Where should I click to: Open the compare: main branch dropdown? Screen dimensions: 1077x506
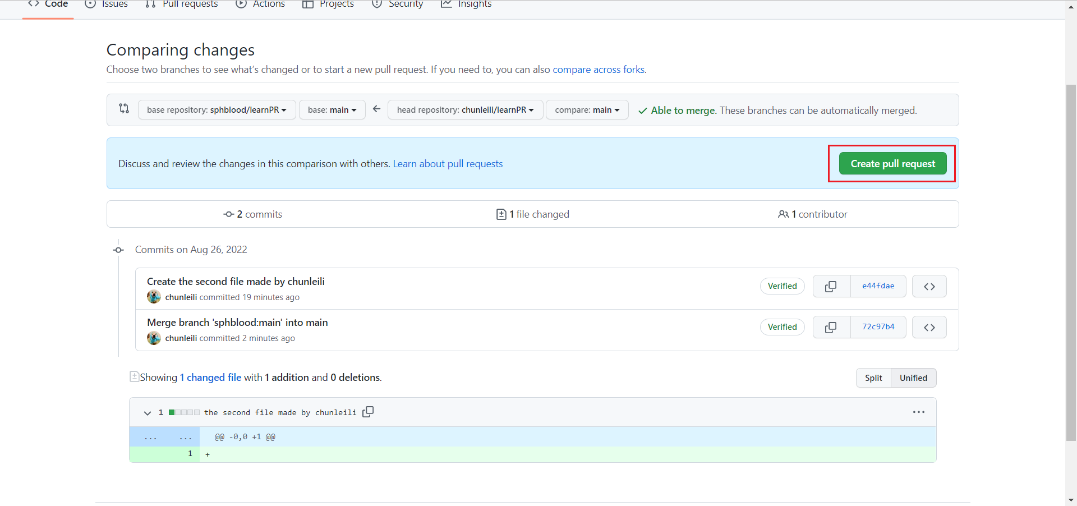pos(587,110)
